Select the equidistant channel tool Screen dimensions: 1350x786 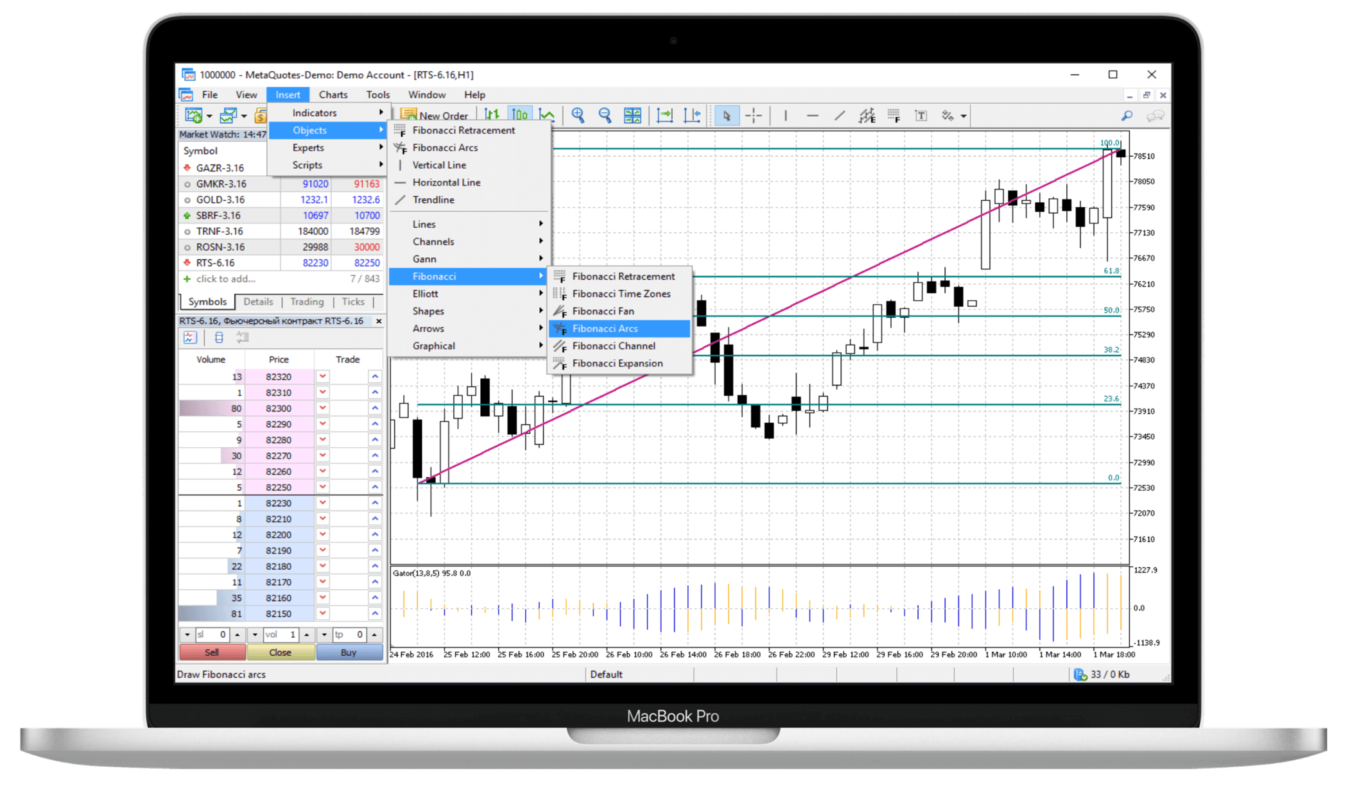[x=867, y=115]
